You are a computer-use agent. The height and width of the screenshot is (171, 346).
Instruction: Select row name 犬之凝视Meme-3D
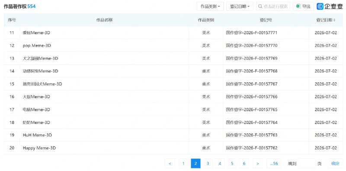pos(40,58)
